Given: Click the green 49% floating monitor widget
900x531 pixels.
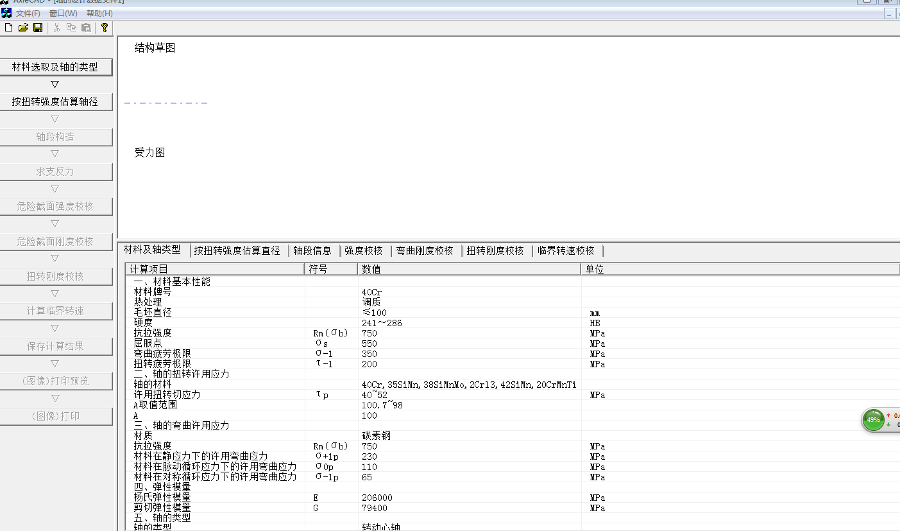Looking at the screenshot, I should (874, 420).
